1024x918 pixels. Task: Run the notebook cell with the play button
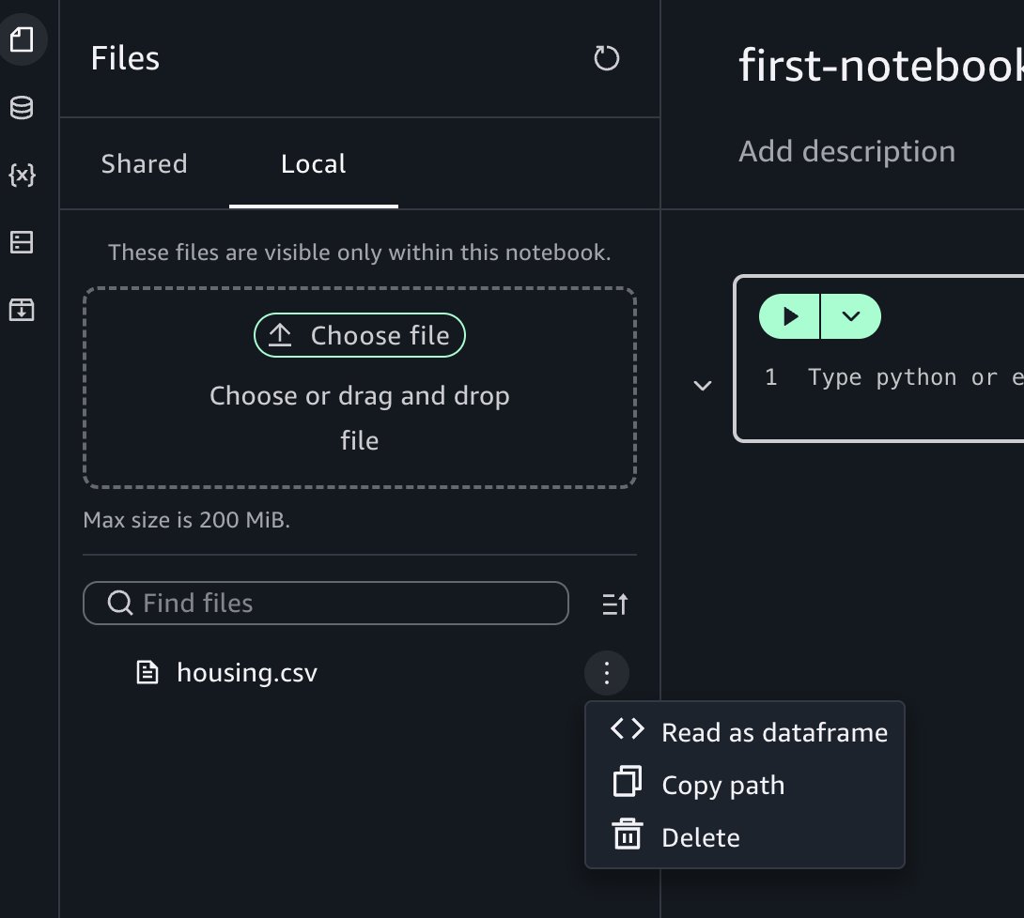pos(789,316)
